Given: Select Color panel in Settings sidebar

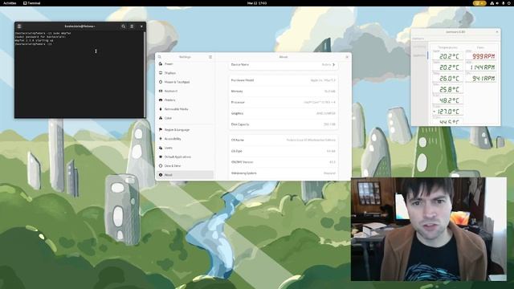Looking at the screenshot, I should (x=185, y=118).
